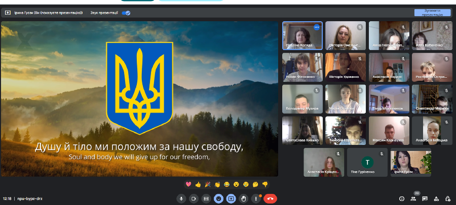Open host controls lock icon

click(448, 198)
